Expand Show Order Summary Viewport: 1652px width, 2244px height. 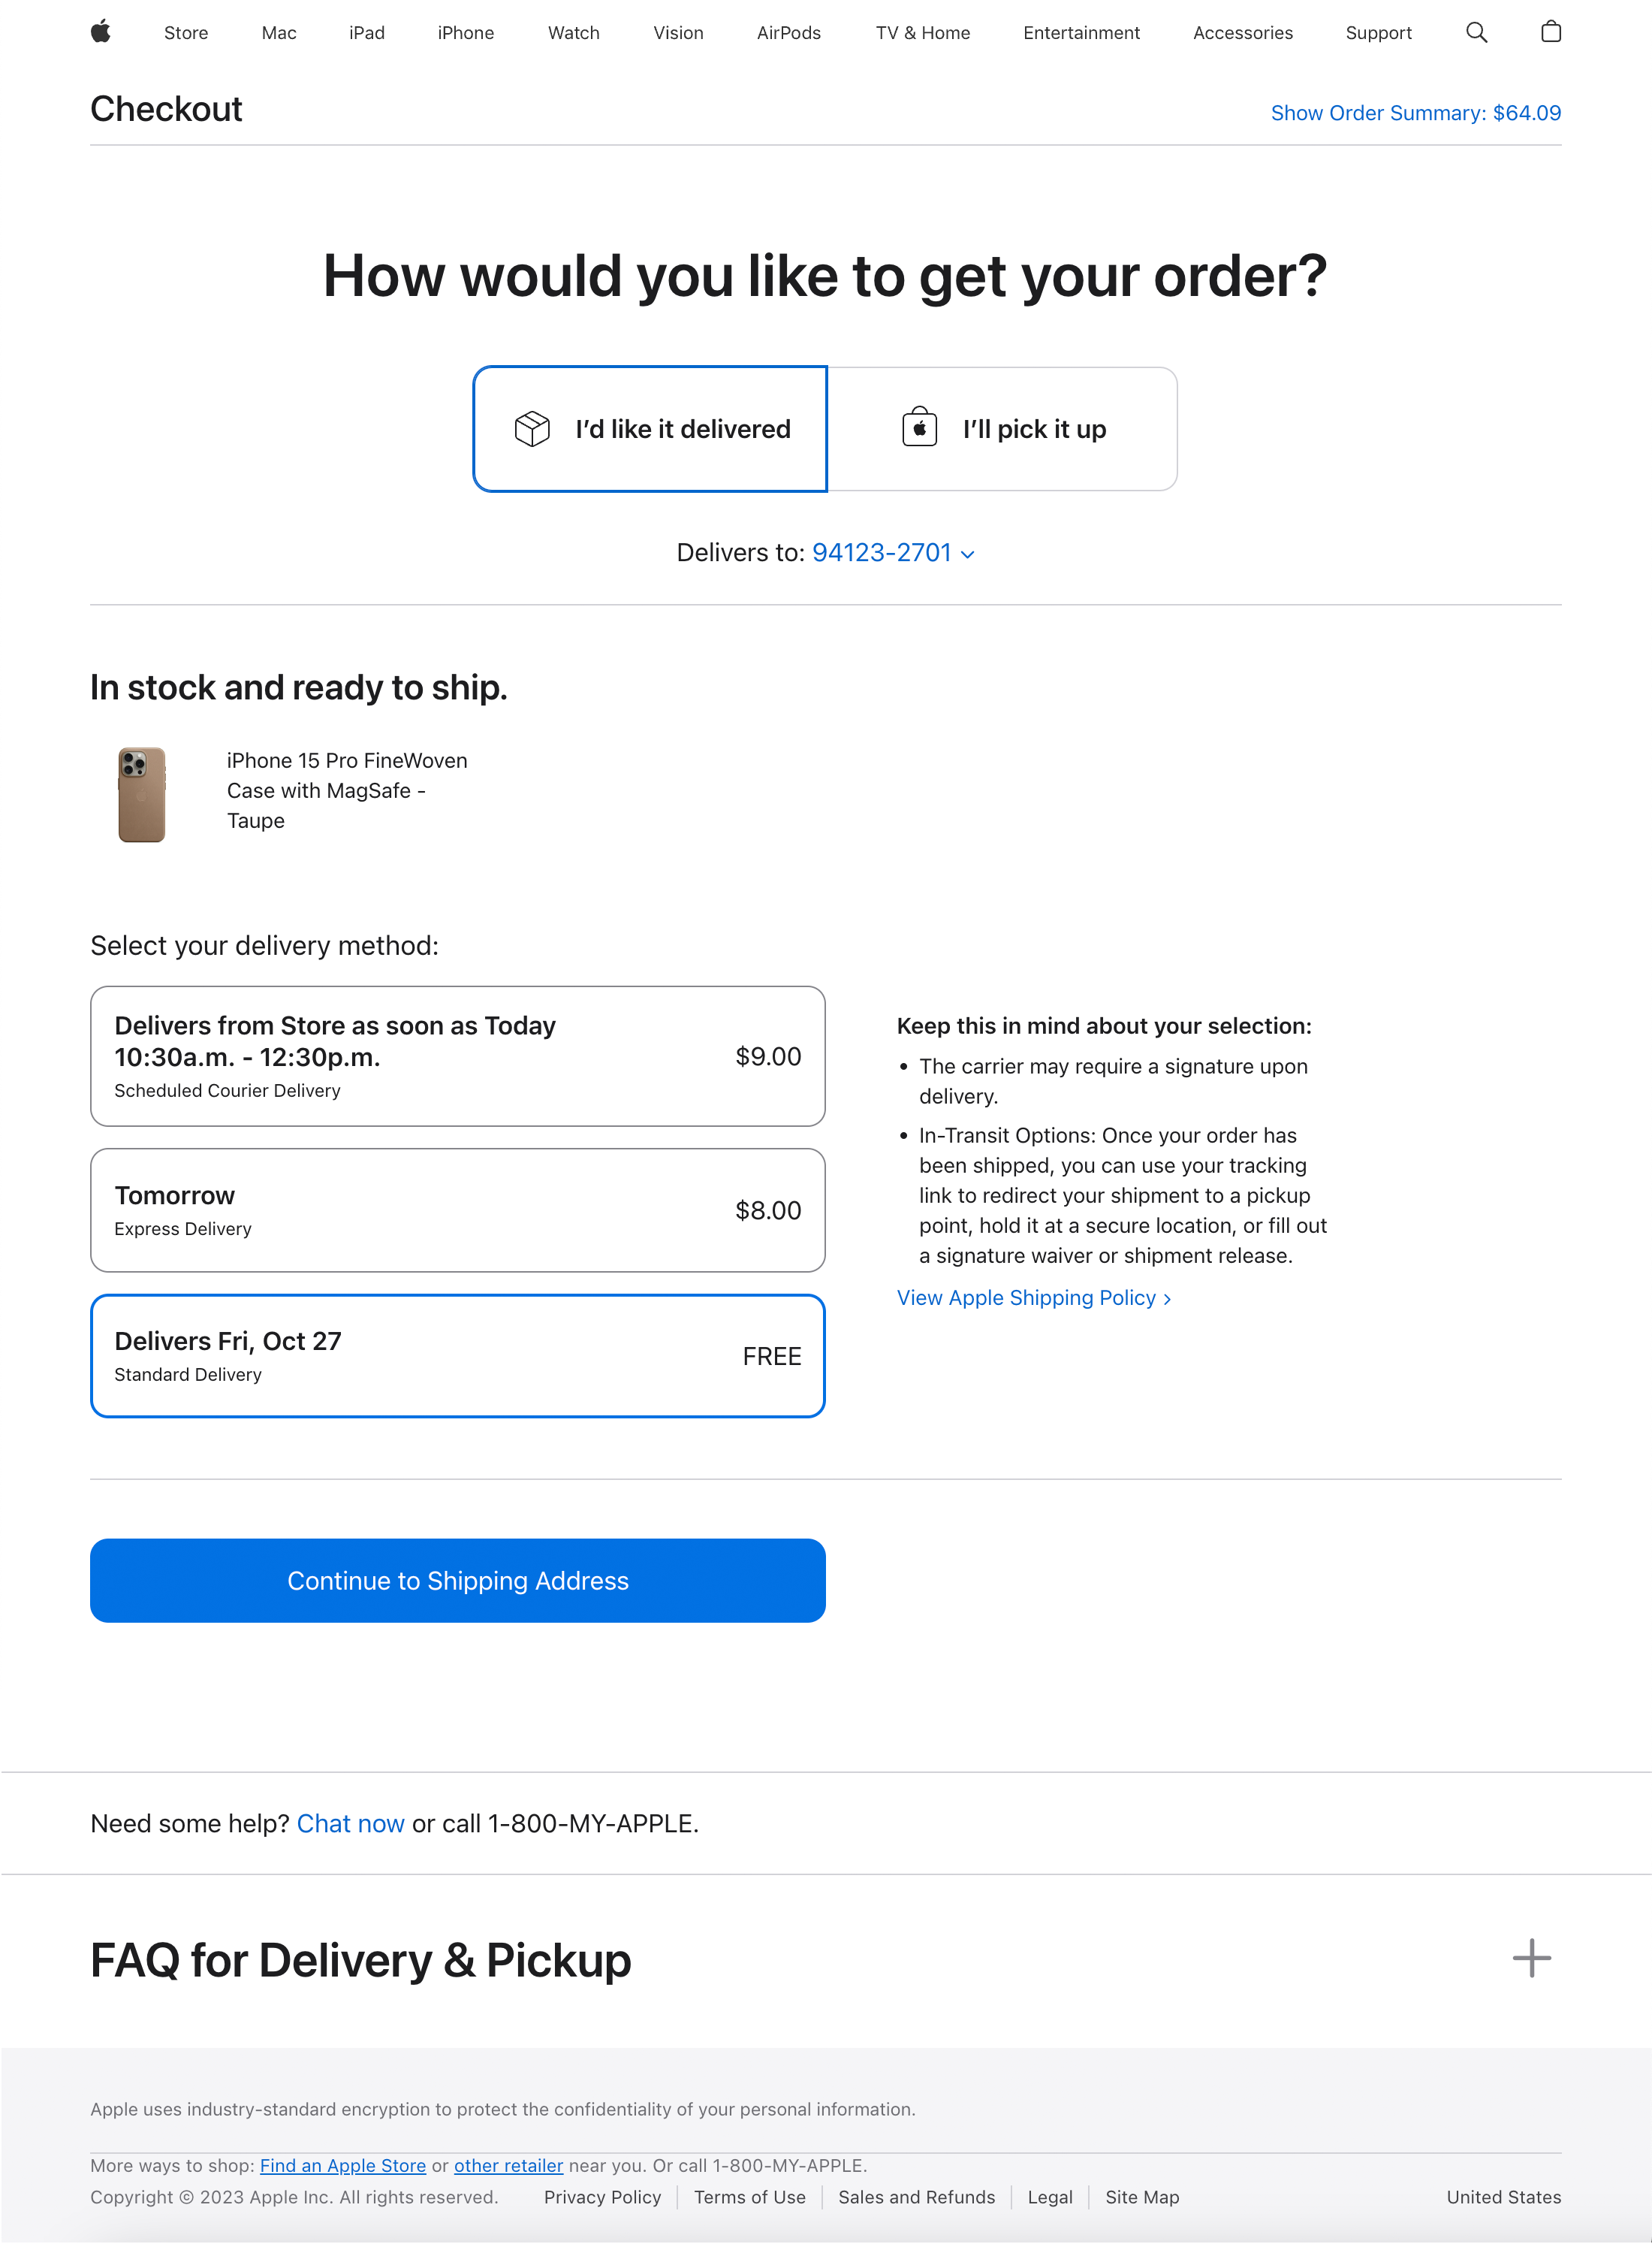pyautogui.click(x=1415, y=113)
